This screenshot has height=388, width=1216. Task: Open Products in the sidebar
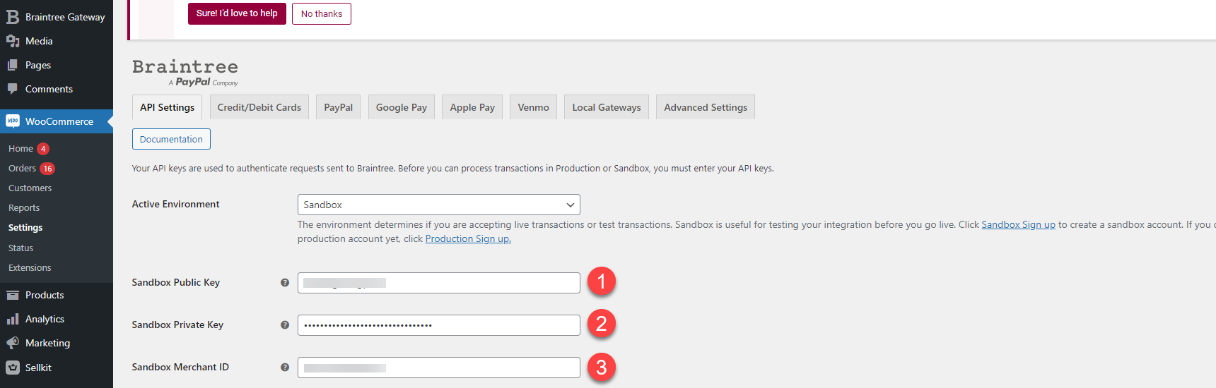[x=57, y=295]
